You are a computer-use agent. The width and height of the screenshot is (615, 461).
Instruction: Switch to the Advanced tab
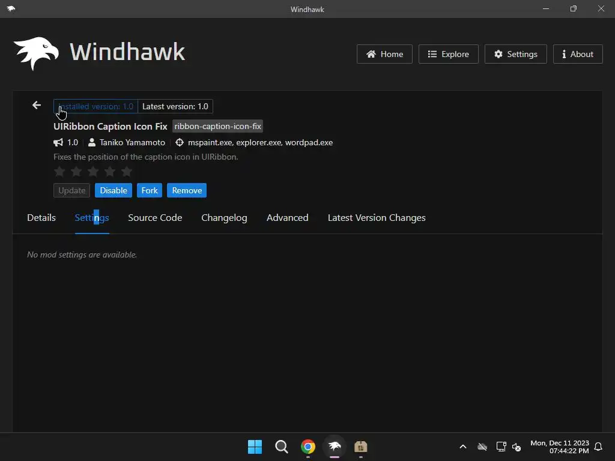(288, 217)
